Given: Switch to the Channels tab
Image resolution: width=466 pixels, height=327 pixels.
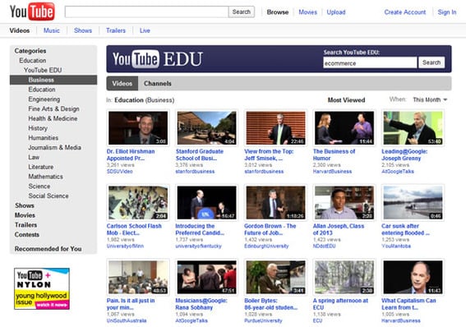Looking at the screenshot, I should pyautogui.click(x=158, y=84).
